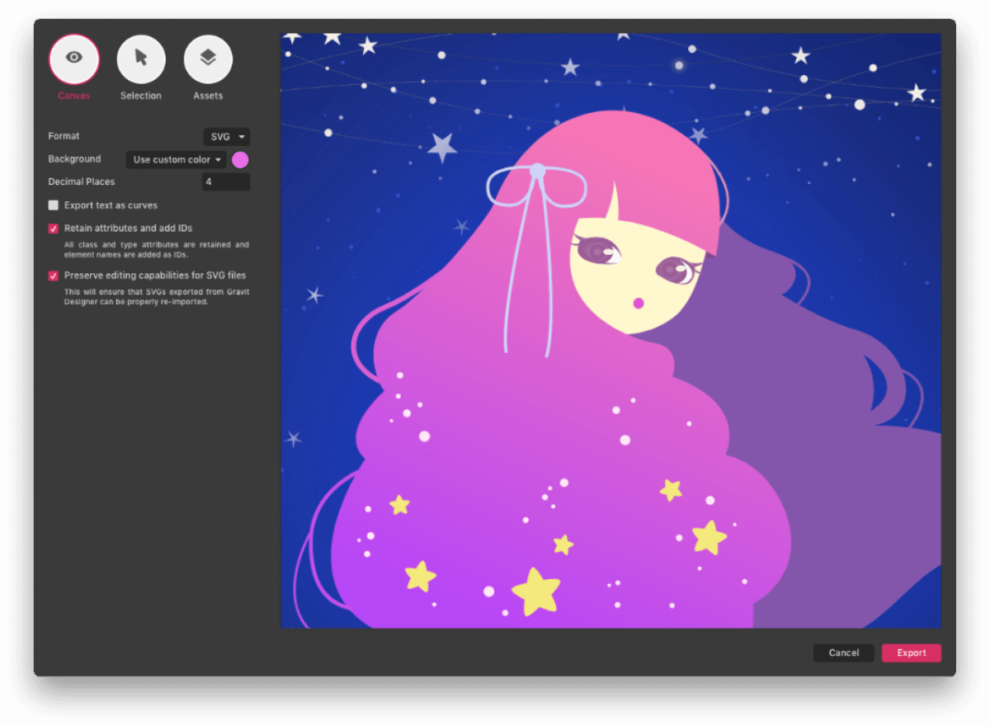Select the Assets tab label

(x=208, y=96)
